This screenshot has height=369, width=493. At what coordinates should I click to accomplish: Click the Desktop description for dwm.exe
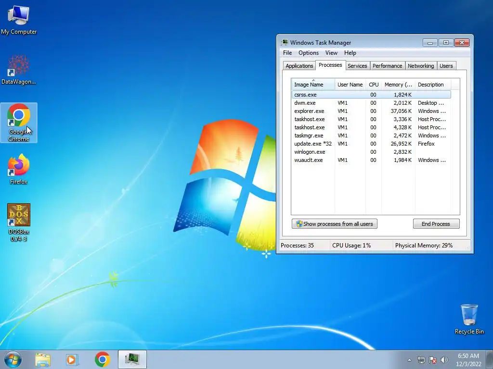coord(431,103)
